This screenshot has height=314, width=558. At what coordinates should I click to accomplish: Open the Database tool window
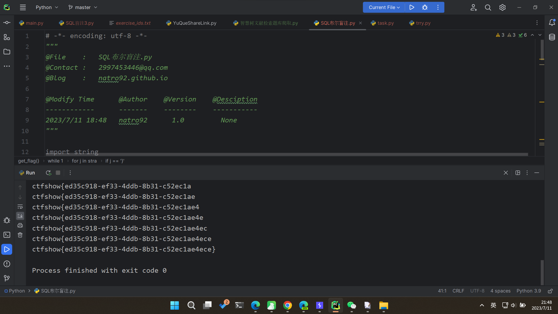552,37
